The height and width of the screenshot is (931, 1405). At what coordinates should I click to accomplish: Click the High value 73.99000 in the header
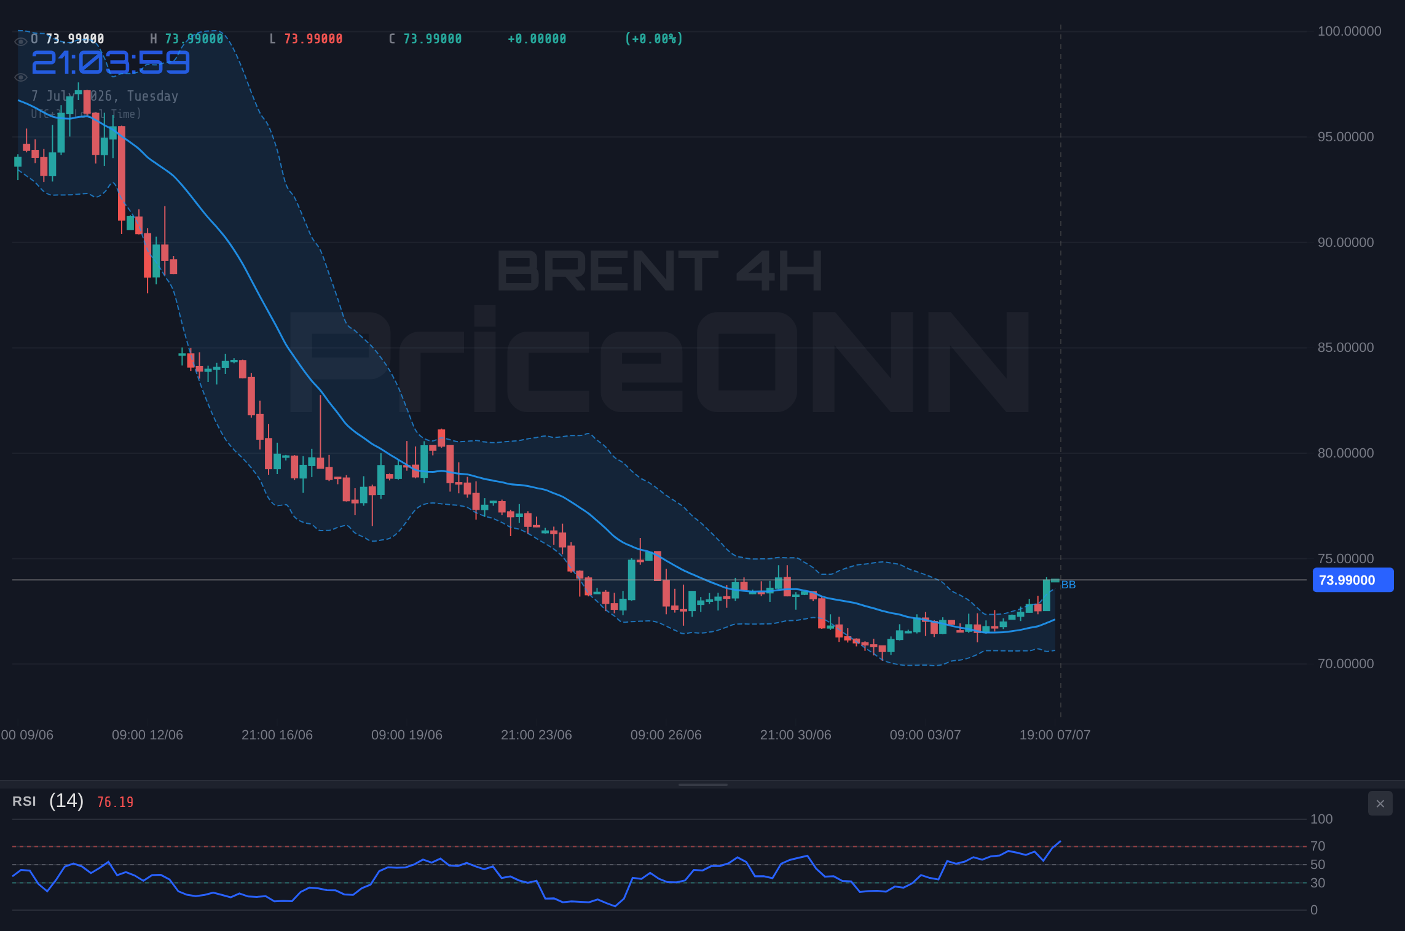click(194, 39)
